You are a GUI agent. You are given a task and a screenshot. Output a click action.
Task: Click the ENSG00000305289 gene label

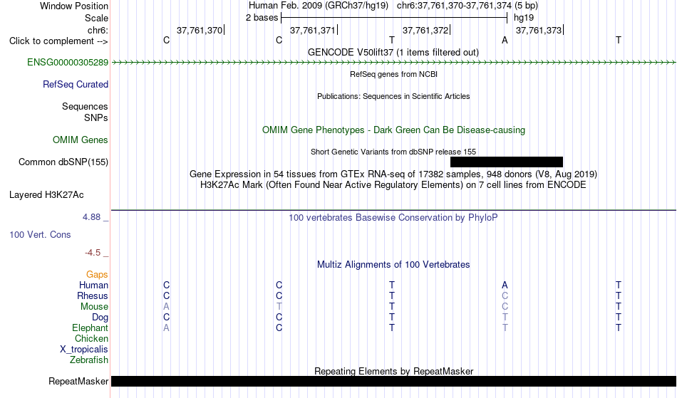click(68, 63)
